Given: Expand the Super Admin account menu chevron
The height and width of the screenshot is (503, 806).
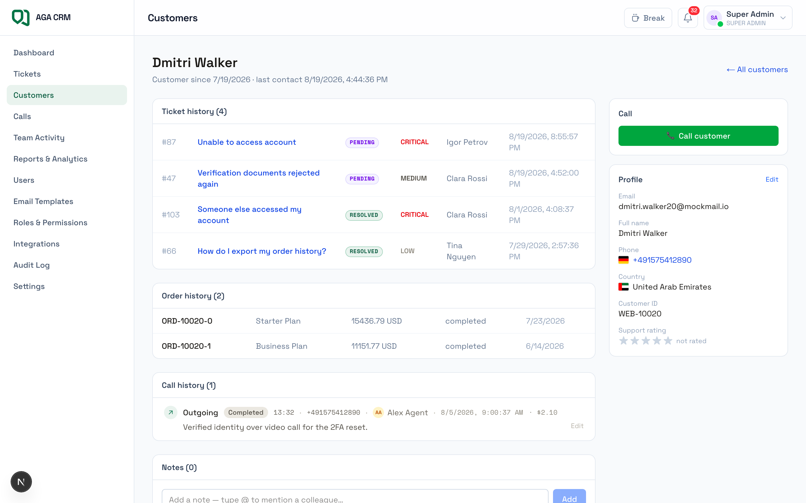Looking at the screenshot, I should coord(783,18).
